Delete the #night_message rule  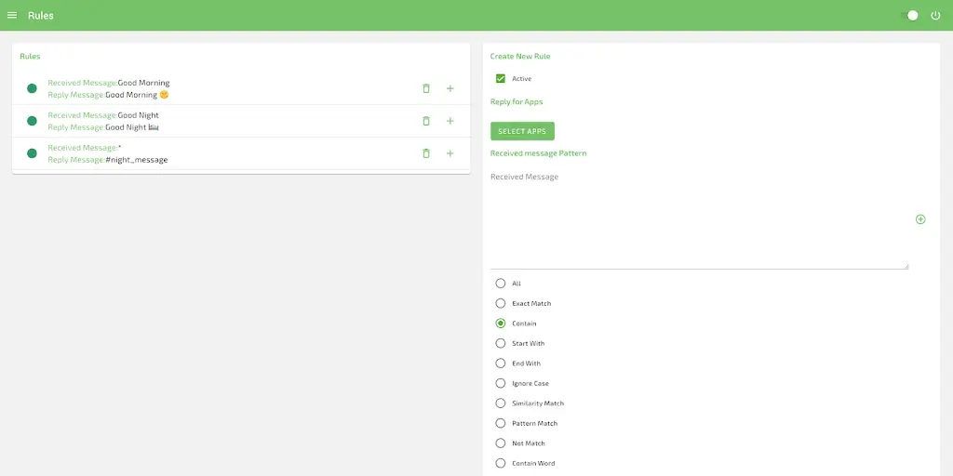pos(426,153)
